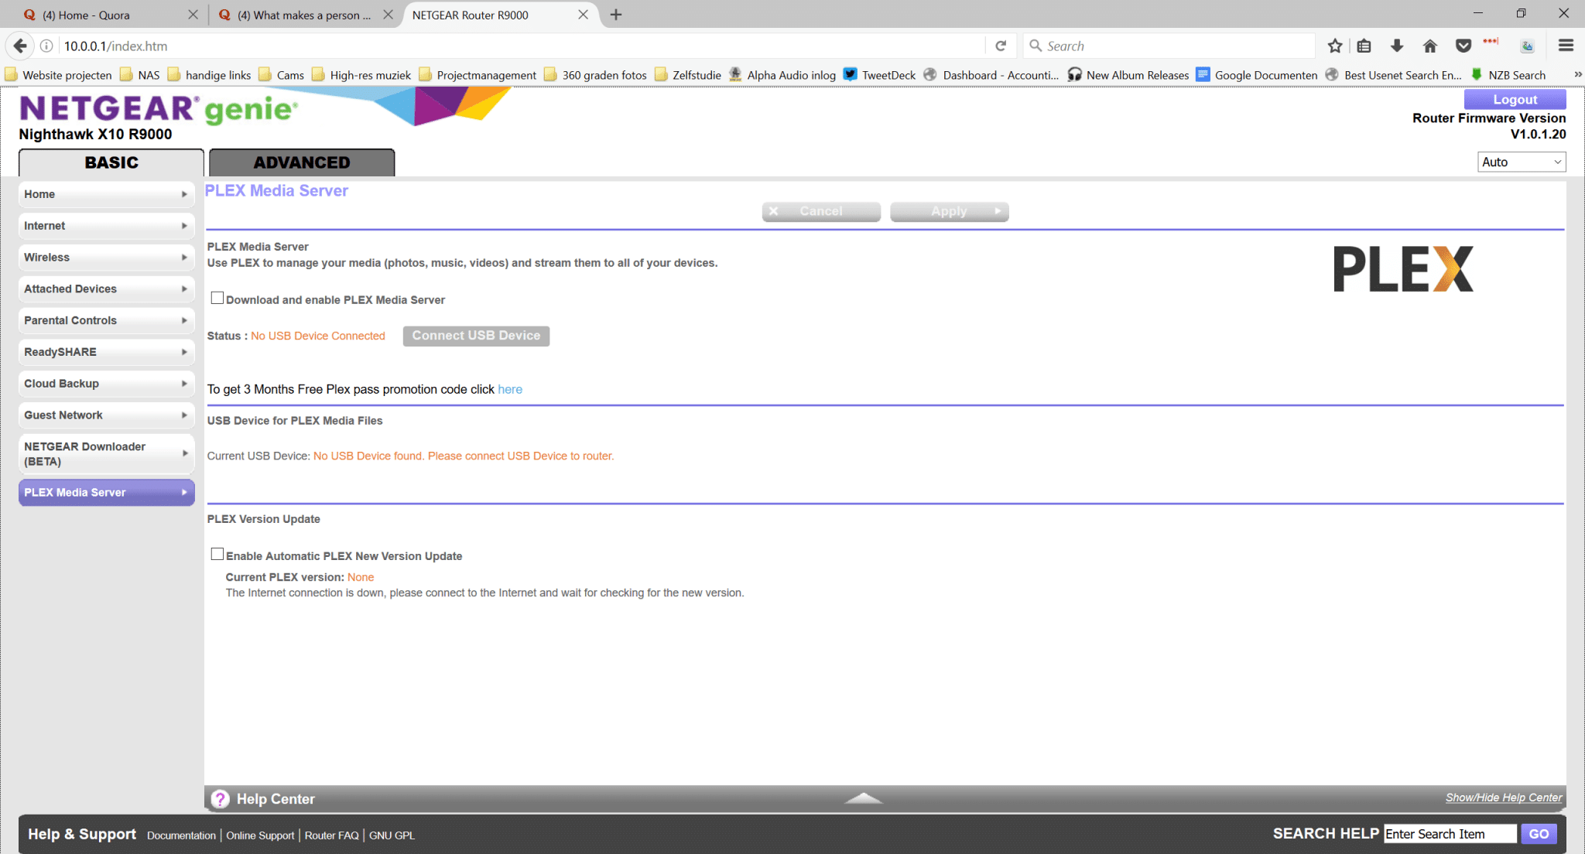
Task: Switch to the What makes a person browser tab
Action: coord(305,15)
